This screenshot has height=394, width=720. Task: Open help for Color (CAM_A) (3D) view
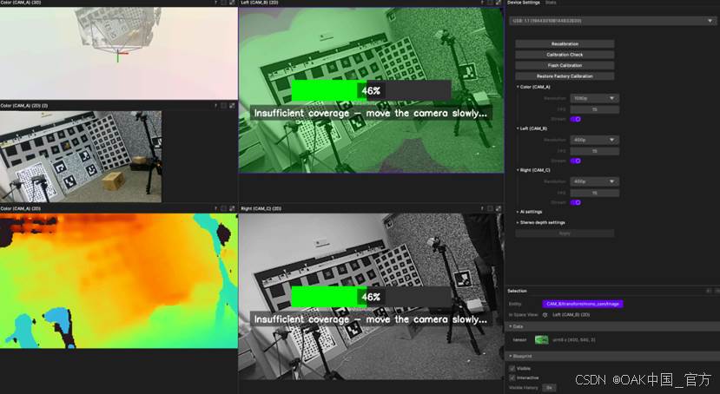(215, 3)
